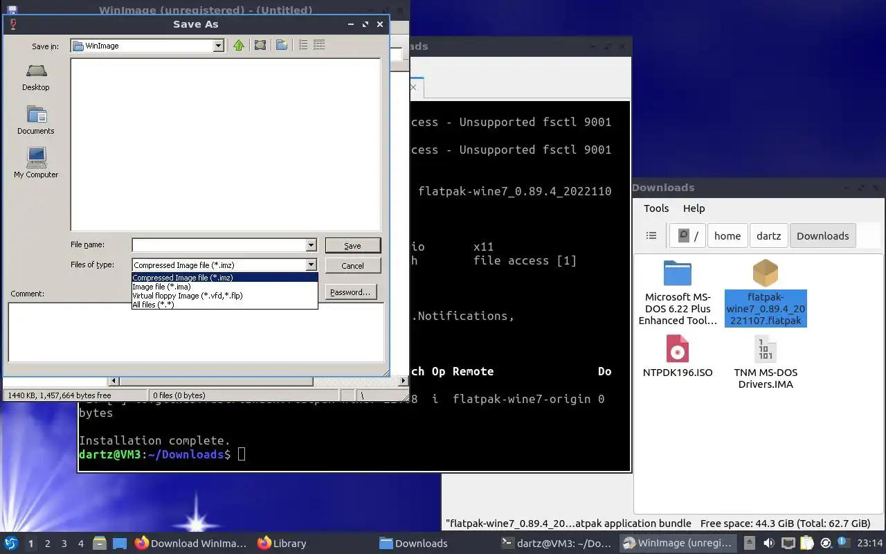
Task: Expand the Save in folder dropdown
Action: click(218, 46)
